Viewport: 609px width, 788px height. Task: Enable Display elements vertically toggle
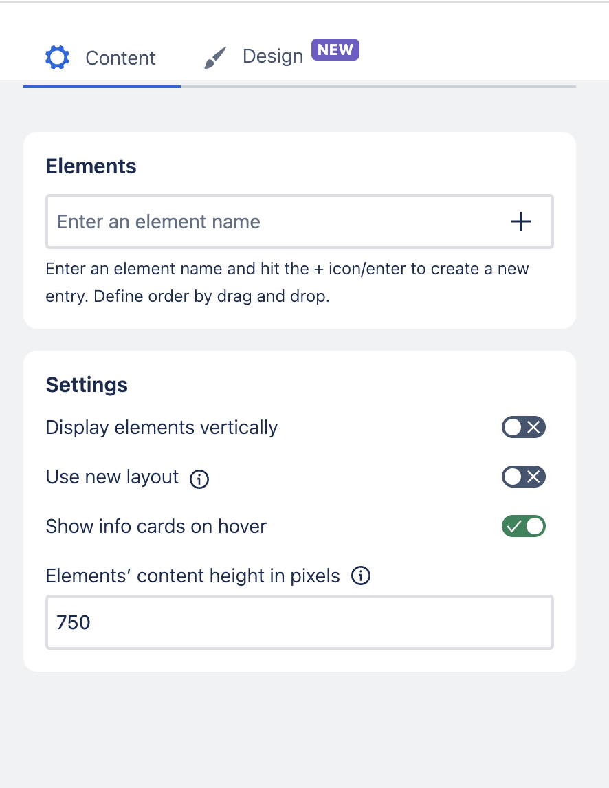tap(523, 428)
